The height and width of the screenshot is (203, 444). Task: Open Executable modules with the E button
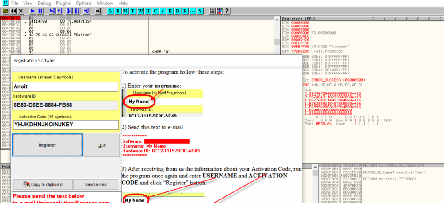[x=118, y=11]
